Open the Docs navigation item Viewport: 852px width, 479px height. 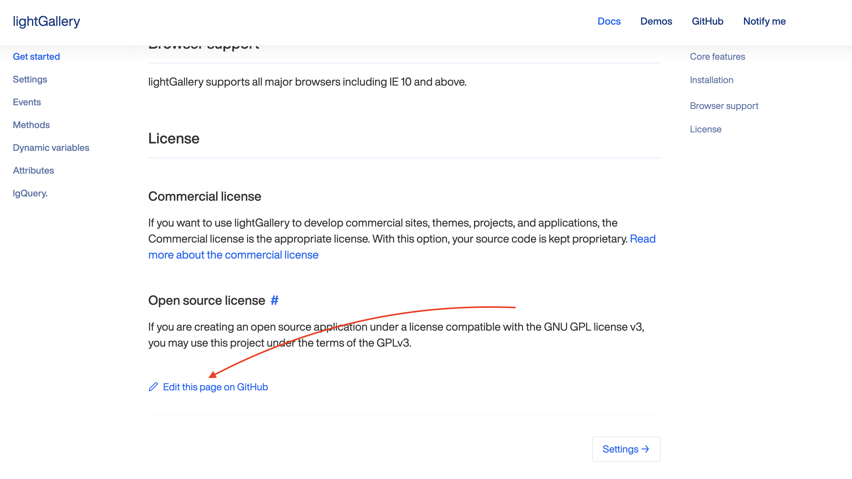pos(609,21)
